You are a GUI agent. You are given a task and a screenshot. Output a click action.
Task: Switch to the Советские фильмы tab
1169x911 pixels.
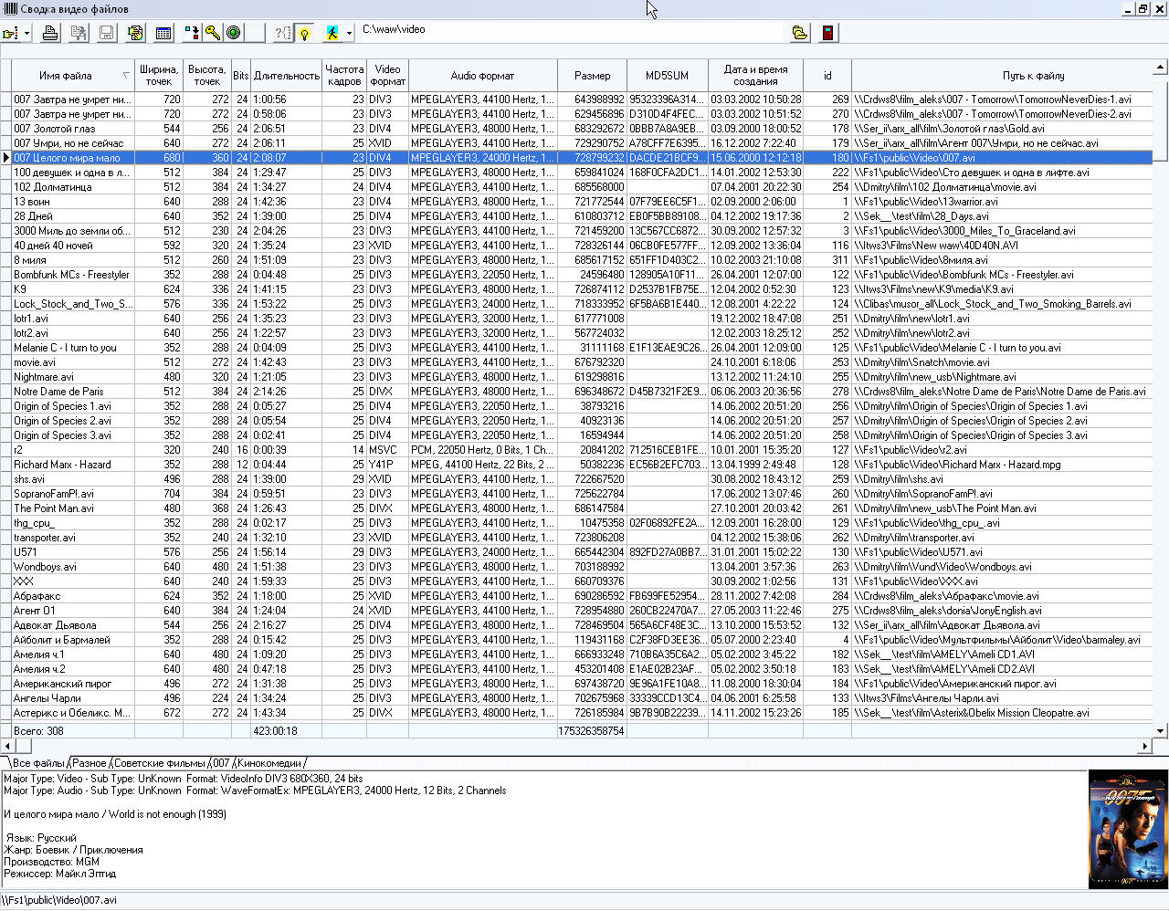pyautogui.click(x=160, y=763)
